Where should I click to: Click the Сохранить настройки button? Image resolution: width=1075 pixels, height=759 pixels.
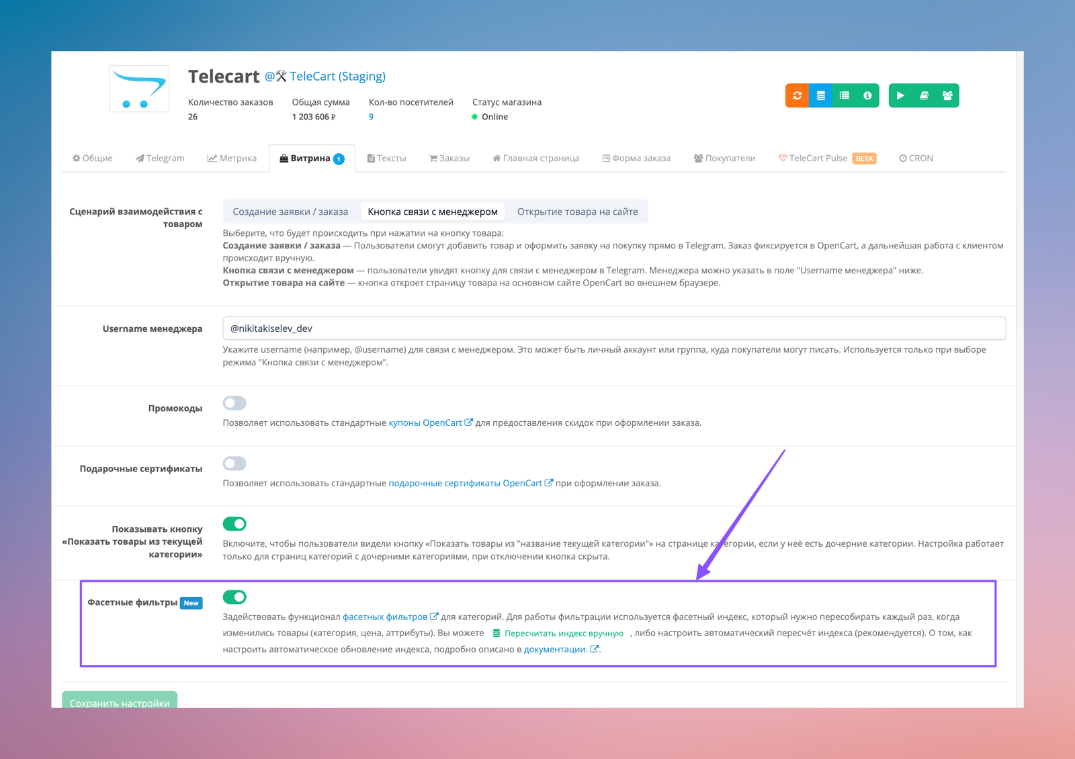coord(120,701)
